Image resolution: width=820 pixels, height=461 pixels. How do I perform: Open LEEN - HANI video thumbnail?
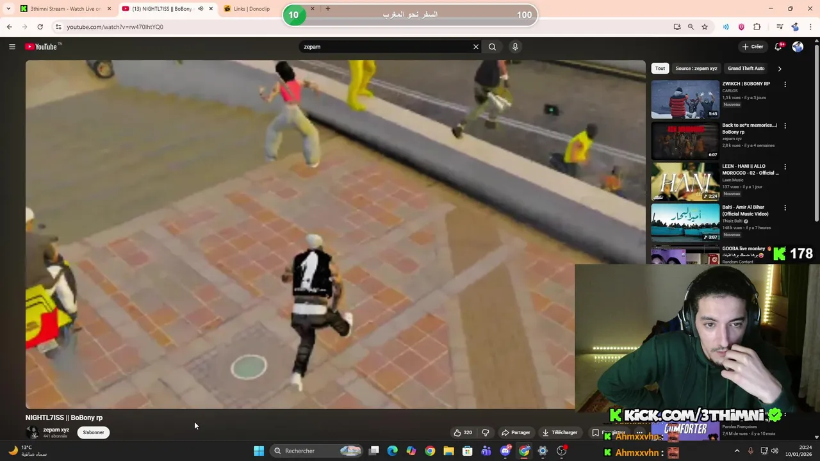(x=685, y=181)
